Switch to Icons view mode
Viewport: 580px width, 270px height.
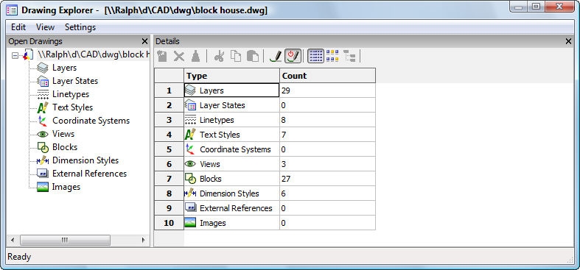pyautogui.click(x=332, y=56)
